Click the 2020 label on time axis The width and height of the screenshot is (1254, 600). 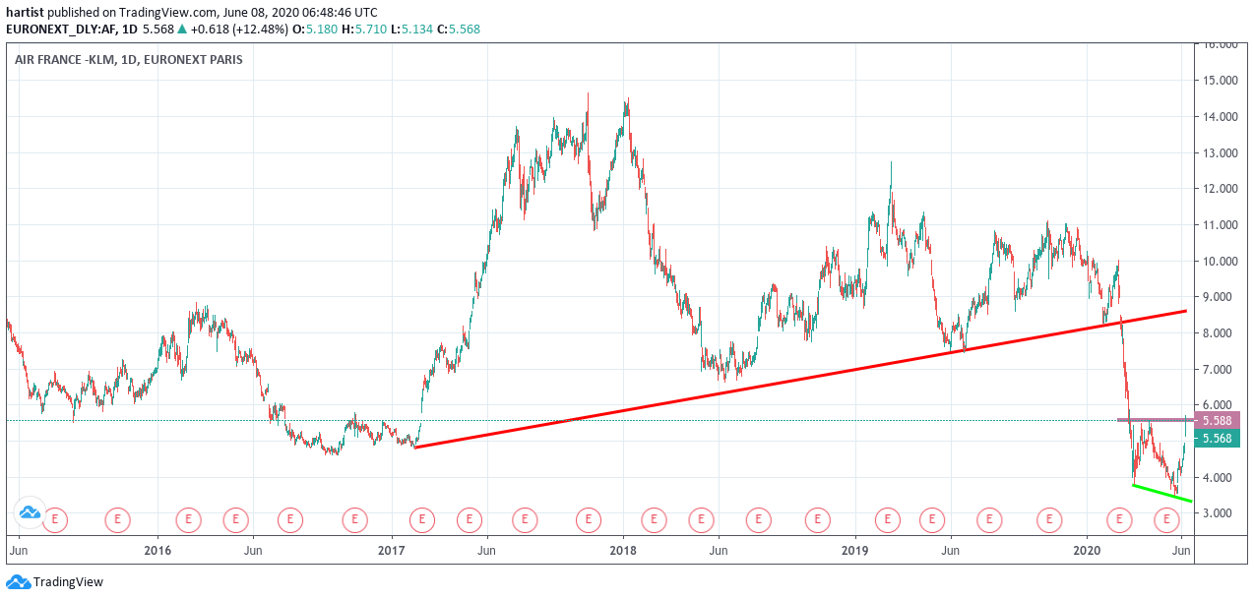pos(1087,549)
